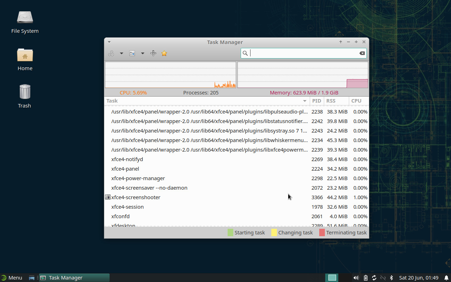The width and height of the screenshot is (451, 282).
Task: Open dropdown arrow next to gears icon
Action: [122, 53]
